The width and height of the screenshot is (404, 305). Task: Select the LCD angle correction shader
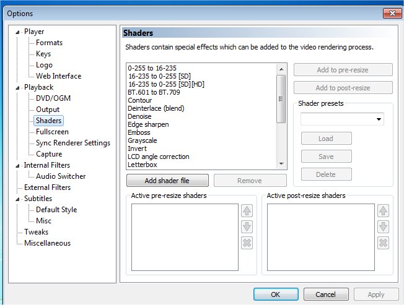pyautogui.click(x=159, y=157)
